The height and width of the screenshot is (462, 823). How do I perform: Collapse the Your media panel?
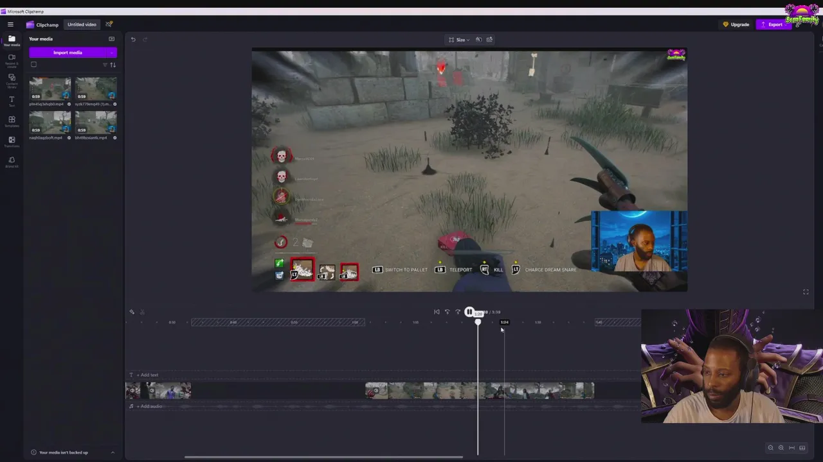111,39
